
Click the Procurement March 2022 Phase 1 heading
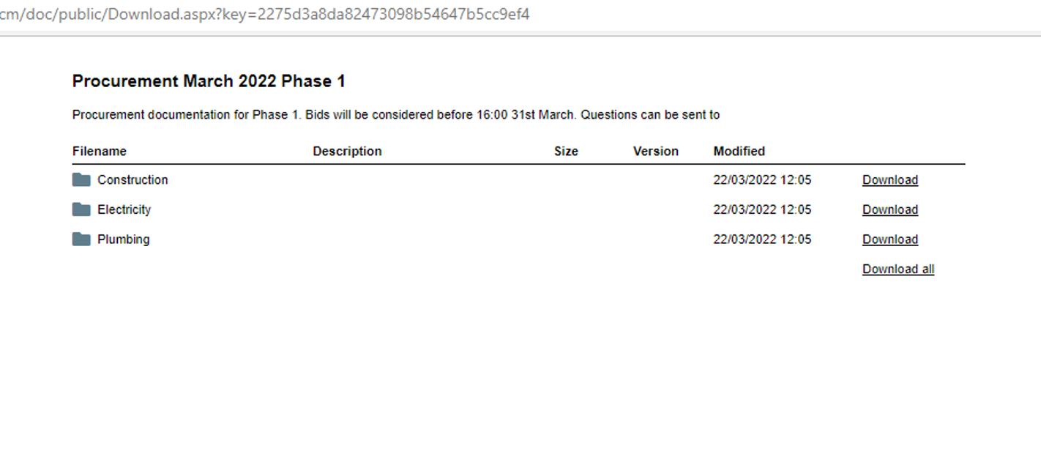(209, 81)
